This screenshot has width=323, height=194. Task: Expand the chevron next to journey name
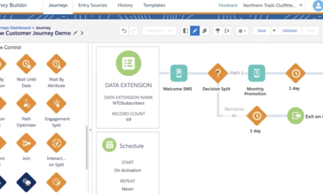(82, 33)
